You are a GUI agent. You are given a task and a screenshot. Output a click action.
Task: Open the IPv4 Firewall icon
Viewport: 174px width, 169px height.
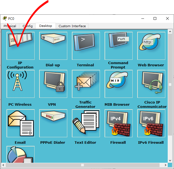118,123
